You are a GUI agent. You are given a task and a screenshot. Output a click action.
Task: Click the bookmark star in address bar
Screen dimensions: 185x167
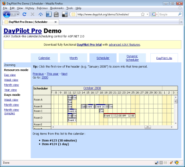click(x=143, y=14)
